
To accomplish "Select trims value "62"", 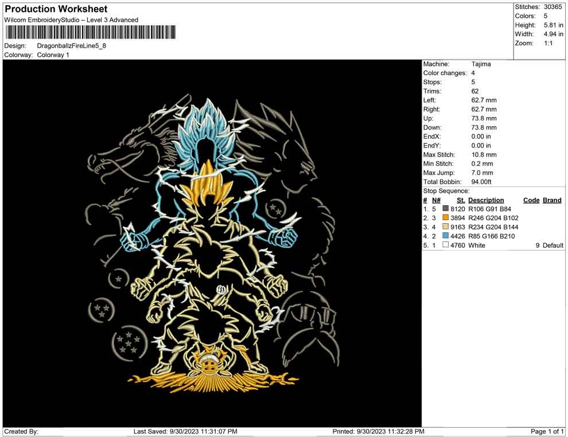I will pyautogui.click(x=475, y=91).
